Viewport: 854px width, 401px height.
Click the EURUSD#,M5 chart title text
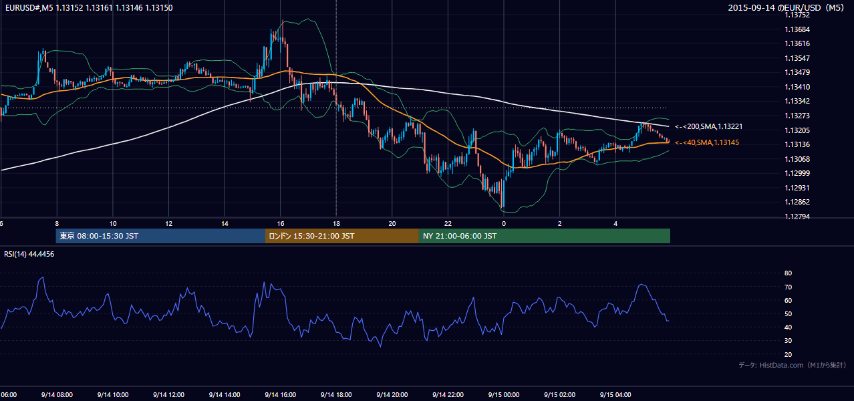[x=88, y=8]
